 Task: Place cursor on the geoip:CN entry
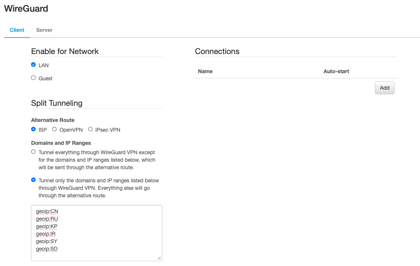pos(47,212)
